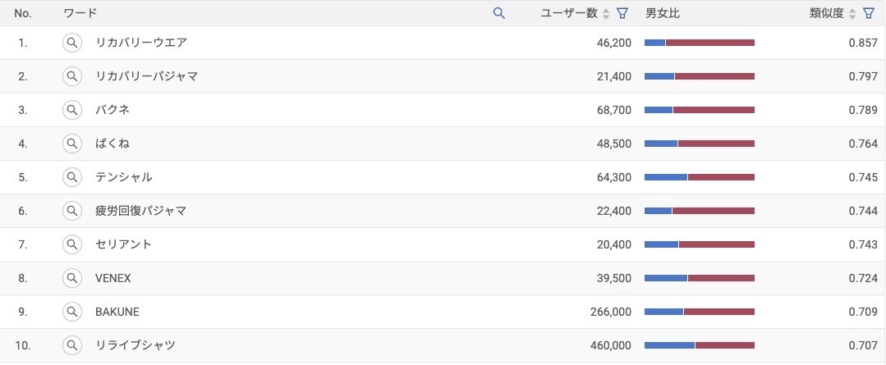Open the filter for 類似度 column
This screenshot has height=365, width=886.
pyautogui.click(x=869, y=13)
